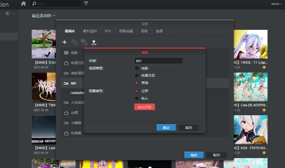The image size is (285, 168).
Task: Click 取消 at bottom of settings window
Action: 216,155
